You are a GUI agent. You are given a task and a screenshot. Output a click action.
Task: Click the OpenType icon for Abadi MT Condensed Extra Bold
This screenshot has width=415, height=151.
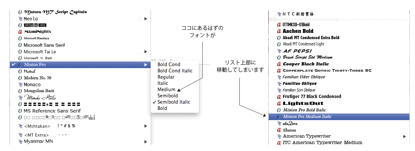(279, 38)
